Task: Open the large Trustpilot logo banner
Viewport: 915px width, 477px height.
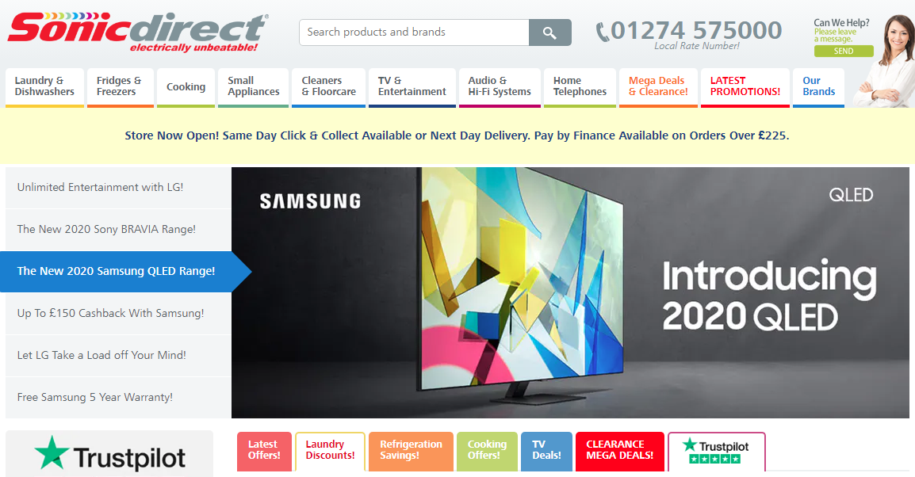Action: [x=109, y=455]
